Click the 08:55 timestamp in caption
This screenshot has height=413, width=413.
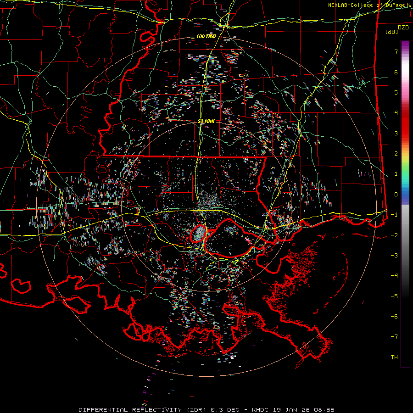[325, 410]
